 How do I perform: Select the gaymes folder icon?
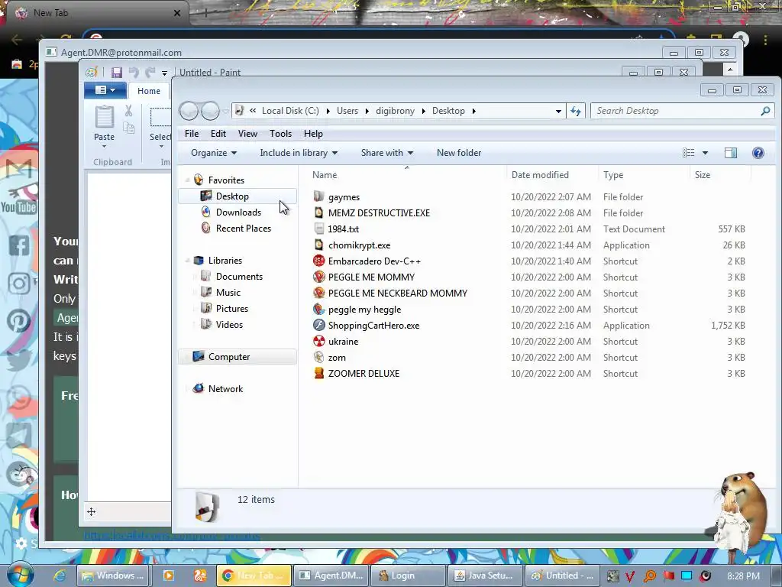pos(318,196)
